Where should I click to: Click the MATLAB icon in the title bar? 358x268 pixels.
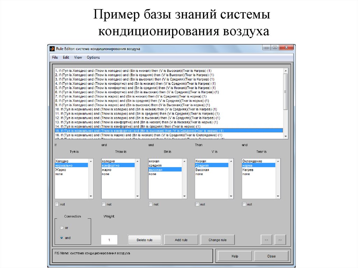[x=52, y=49]
